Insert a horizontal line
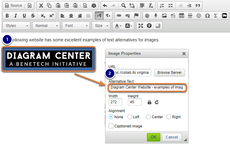 pyautogui.click(x=190, y=16)
